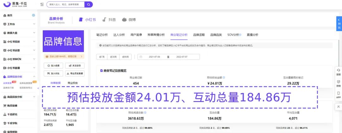Select the 近90天 time range option
This screenshot has height=133, width=342.
126,57
